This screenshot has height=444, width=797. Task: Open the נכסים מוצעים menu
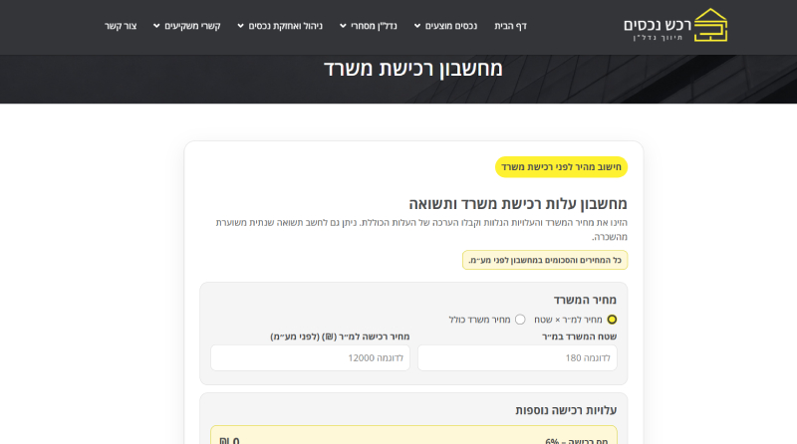point(451,26)
